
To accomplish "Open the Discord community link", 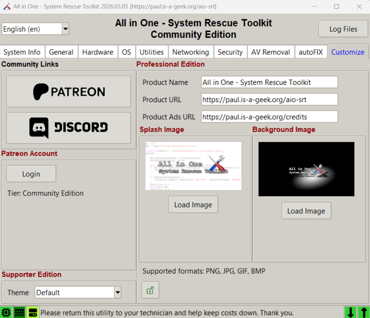I will click(69, 128).
